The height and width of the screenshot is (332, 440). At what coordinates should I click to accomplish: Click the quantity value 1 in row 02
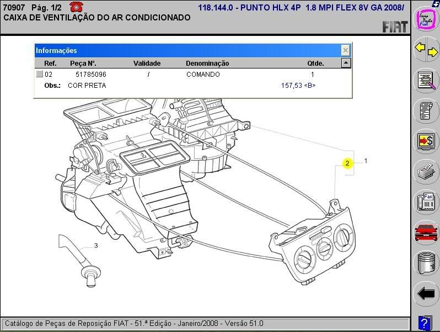[x=312, y=75]
